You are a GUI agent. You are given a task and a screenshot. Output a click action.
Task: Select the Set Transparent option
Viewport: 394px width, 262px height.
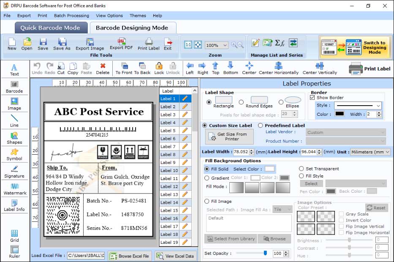pyautogui.click(x=301, y=169)
